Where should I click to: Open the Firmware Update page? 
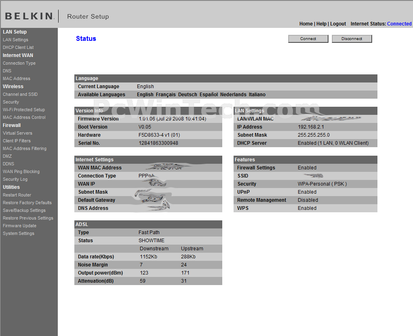click(20, 226)
